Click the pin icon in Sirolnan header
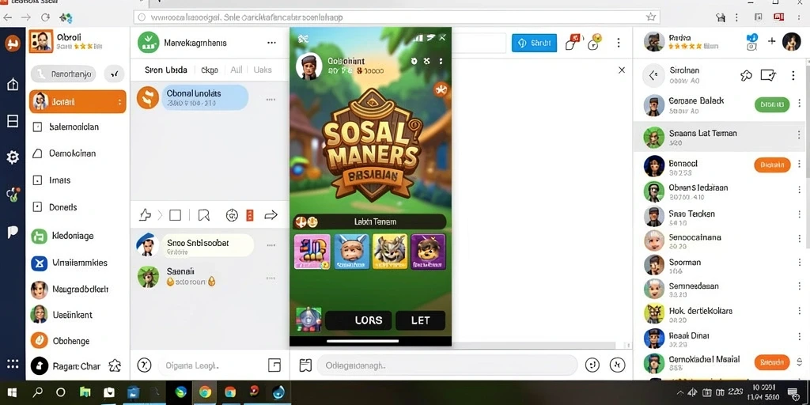 (x=746, y=75)
